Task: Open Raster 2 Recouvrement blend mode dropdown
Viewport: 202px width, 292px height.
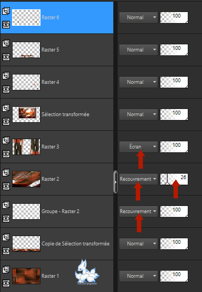Action: [x=138, y=179]
